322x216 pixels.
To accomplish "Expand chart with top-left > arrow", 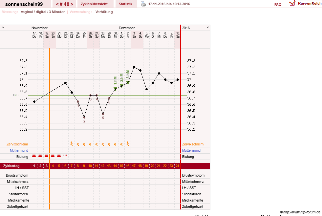I will click(3, 27).
